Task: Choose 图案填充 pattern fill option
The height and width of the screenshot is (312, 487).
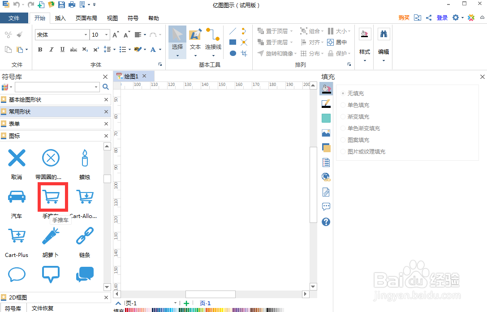Action: (x=343, y=140)
